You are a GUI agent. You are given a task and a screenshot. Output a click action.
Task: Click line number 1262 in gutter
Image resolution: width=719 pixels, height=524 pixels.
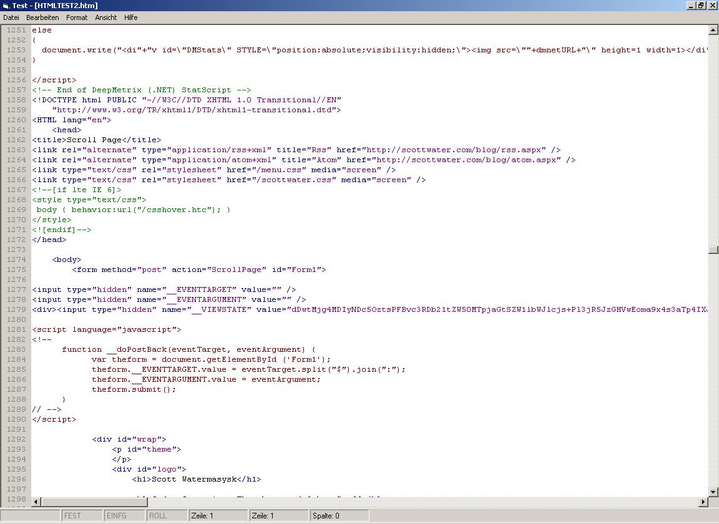(x=16, y=140)
